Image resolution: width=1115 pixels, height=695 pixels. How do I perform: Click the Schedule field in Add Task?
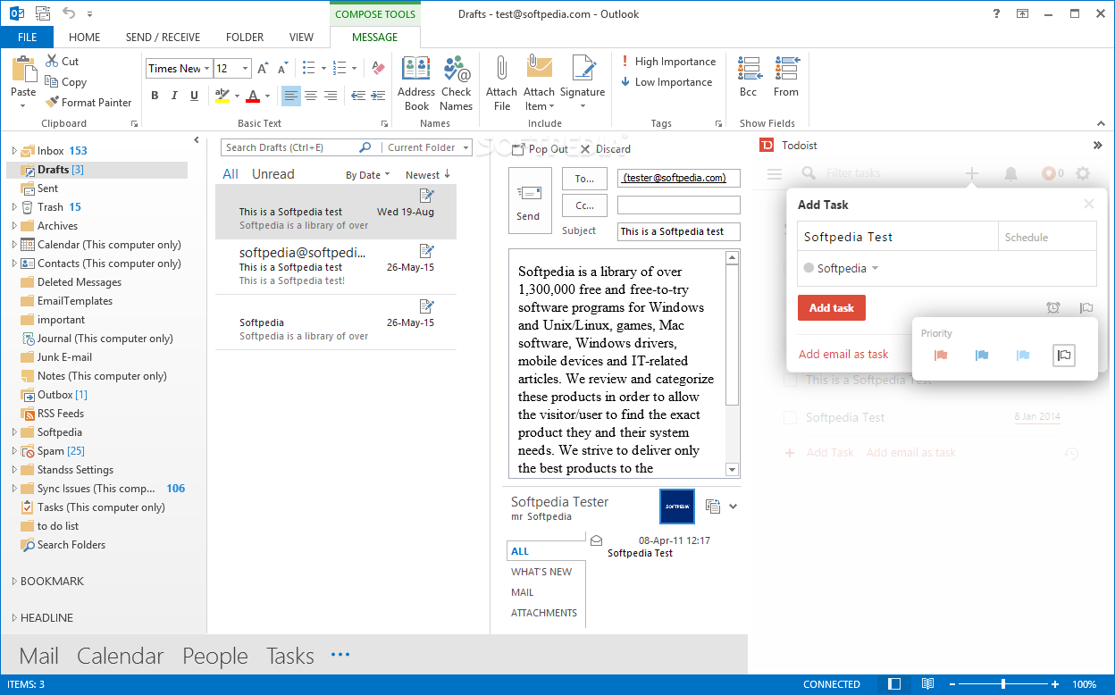pyautogui.click(x=1047, y=238)
